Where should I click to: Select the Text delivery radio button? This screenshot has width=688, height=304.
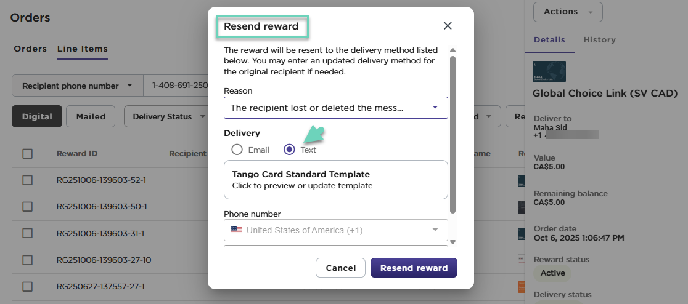click(289, 150)
